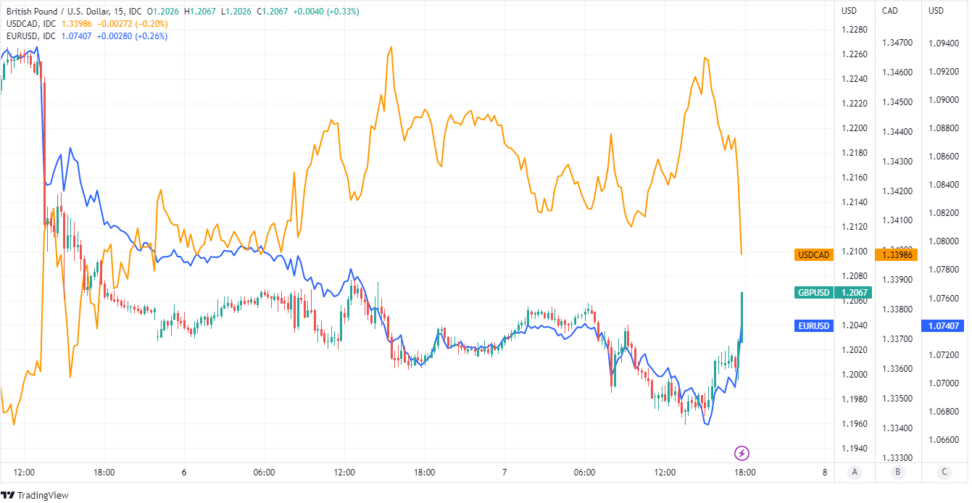Click the circled A scale button
The width and height of the screenshot is (972, 503).
855,473
